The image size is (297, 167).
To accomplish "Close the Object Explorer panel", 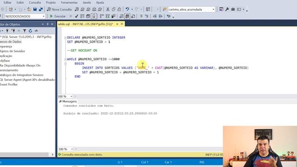I will (x=52, y=24).
